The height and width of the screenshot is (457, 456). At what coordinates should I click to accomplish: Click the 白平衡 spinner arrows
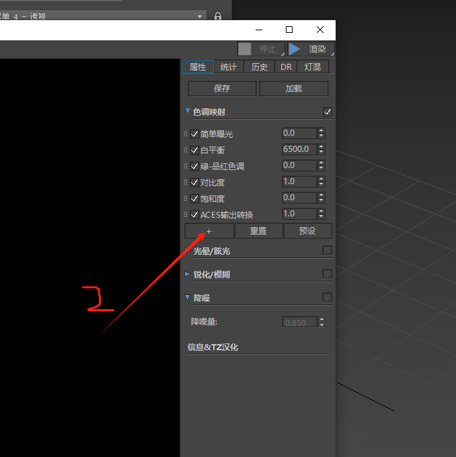click(321, 149)
